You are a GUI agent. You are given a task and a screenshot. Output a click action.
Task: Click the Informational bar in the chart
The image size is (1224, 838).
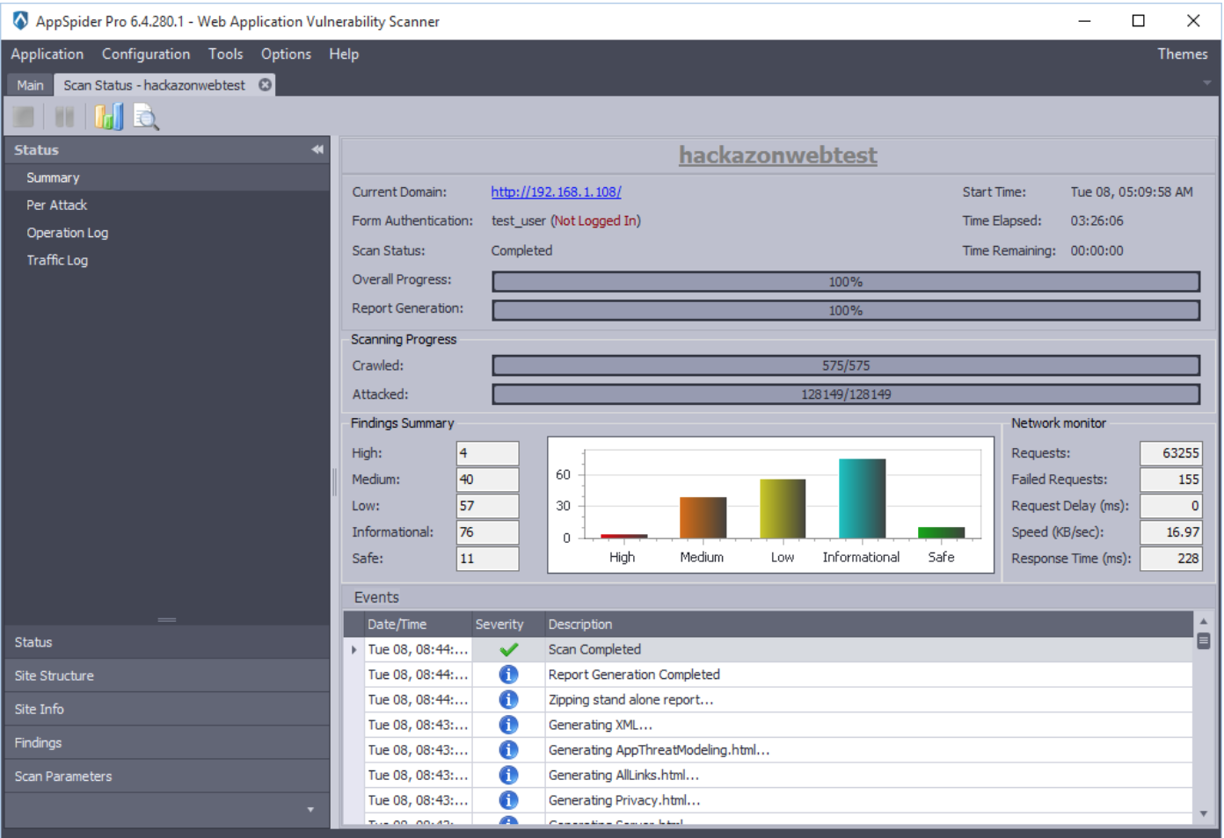point(862,498)
